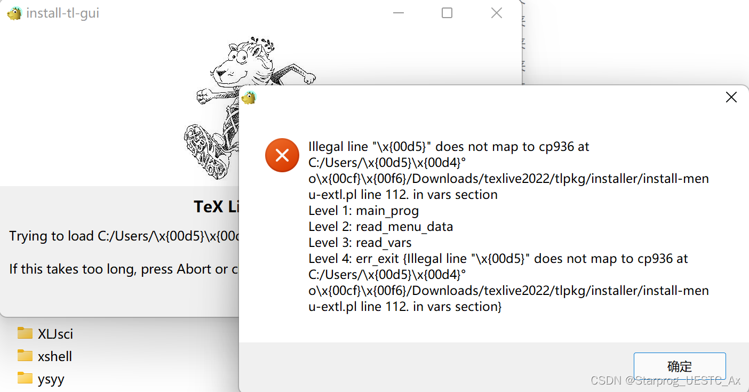Click the red error cross icon
Viewport: 749px width, 392px height.
coord(282,155)
